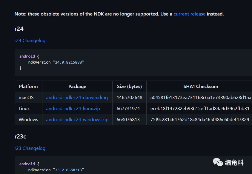This screenshot has height=174, width=252.
Task: Click the macOS platform cell
Action: tap(26, 97)
